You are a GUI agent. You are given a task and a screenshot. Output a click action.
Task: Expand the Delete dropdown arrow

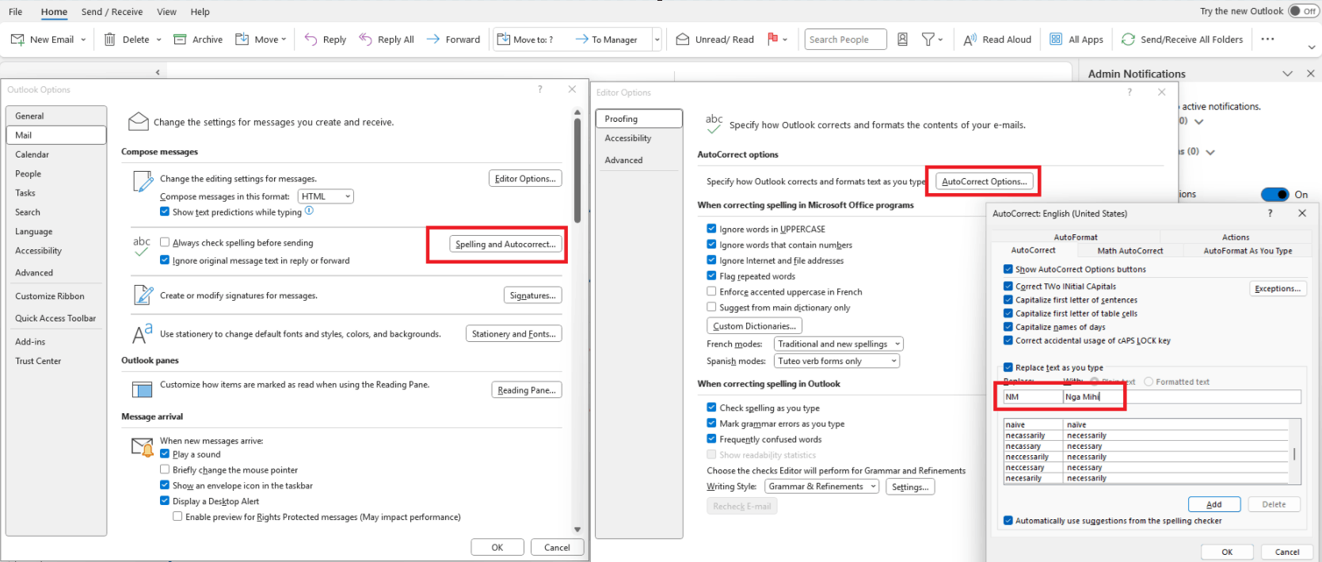[x=158, y=40]
